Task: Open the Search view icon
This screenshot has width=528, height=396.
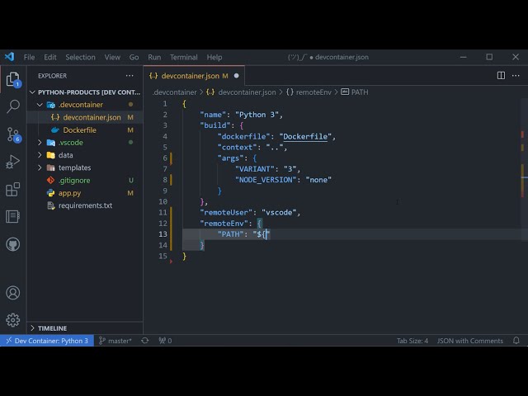Action: pyautogui.click(x=13, y=106)
